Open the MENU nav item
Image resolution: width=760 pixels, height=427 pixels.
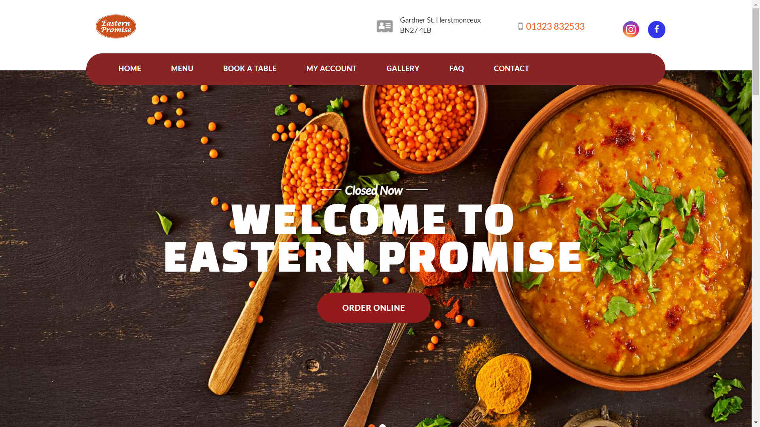182,69
